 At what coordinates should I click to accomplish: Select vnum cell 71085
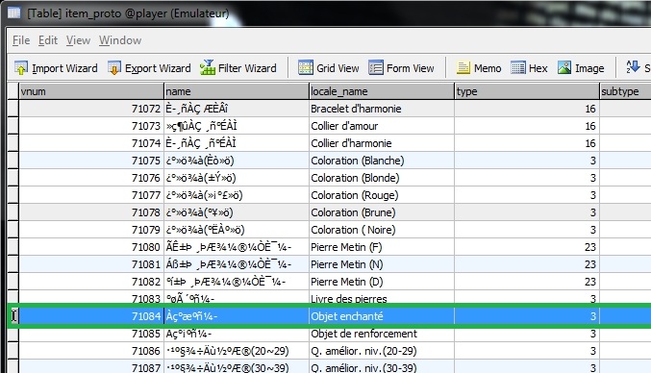pos(91,334)
